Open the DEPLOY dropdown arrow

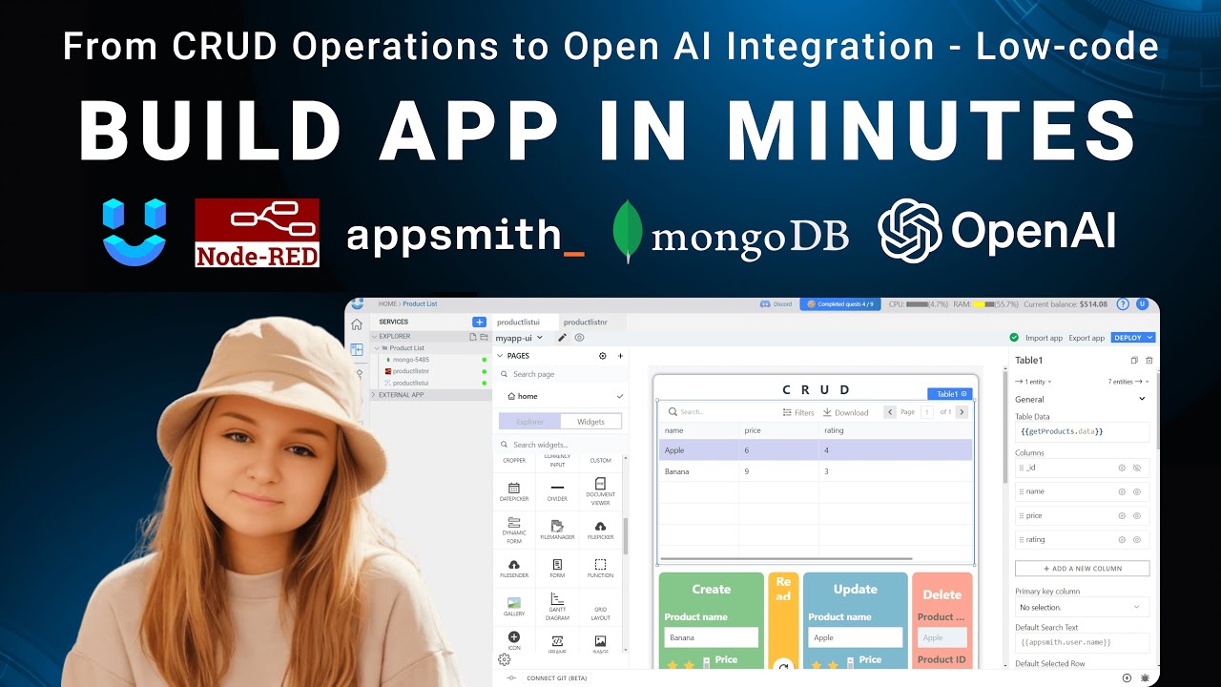coord(1150,337)
